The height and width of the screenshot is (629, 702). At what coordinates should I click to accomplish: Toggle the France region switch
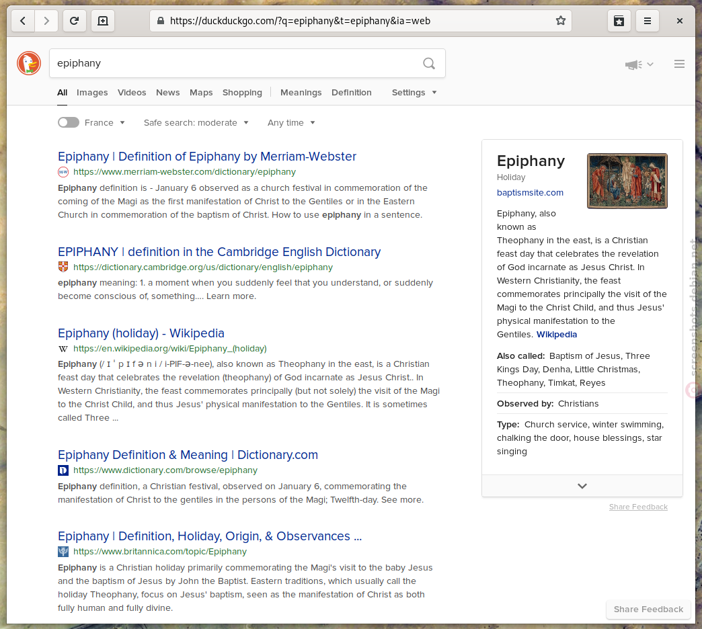(69, 122)
